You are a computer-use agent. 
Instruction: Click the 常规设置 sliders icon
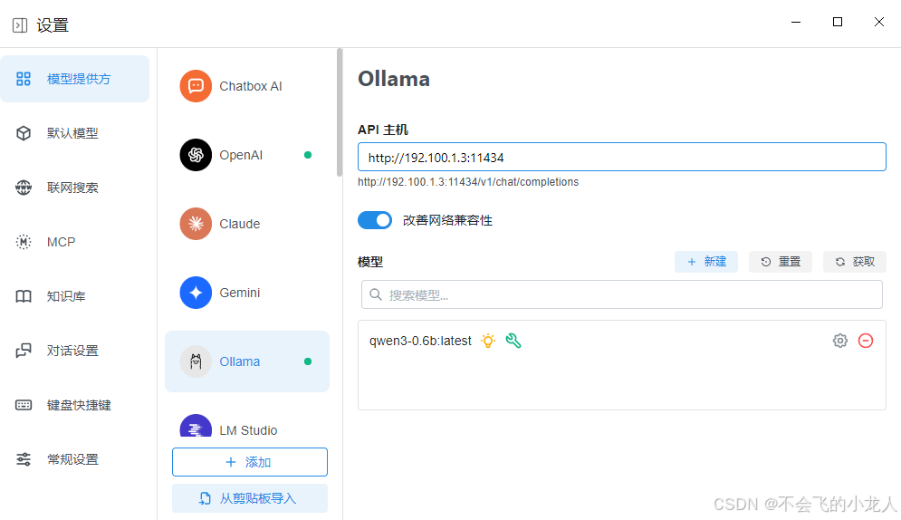tap(24, 459)
